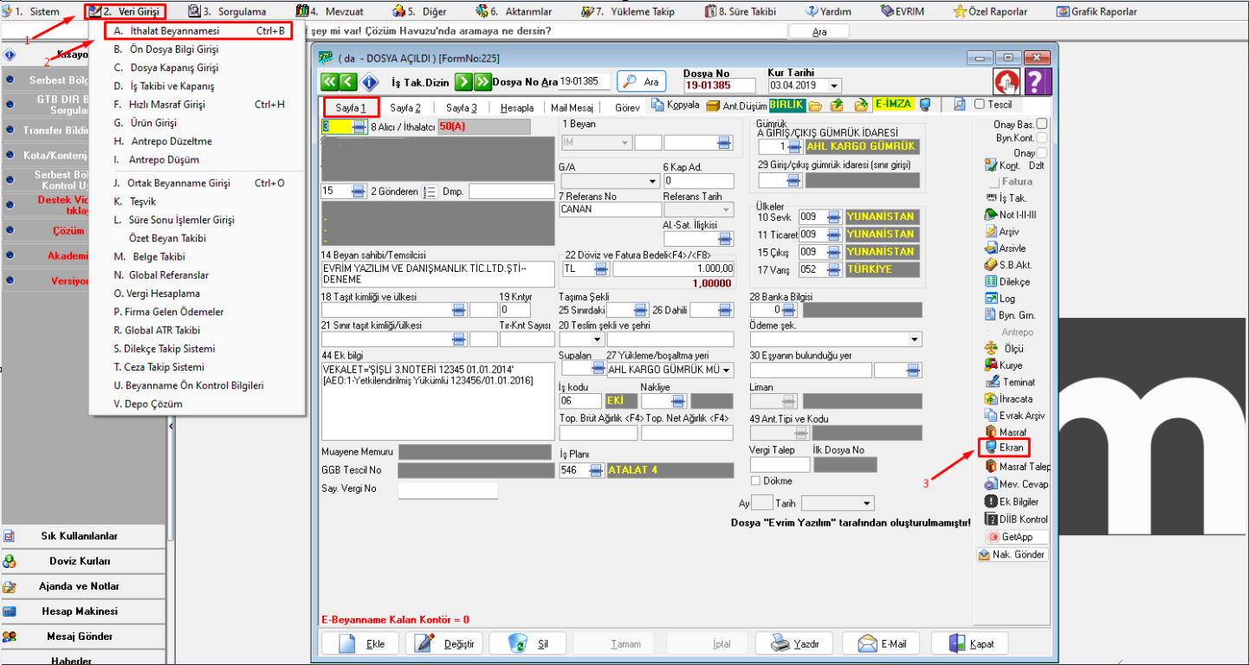Screen dimensions: 1249x665
Task: Toggle the Onay Bas. checkbox
Action: 1042,124
